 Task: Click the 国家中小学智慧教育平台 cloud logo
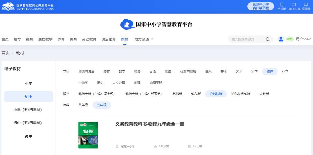(156, 24)
